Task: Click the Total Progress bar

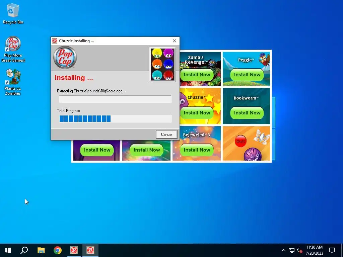Action: (115, 119)
